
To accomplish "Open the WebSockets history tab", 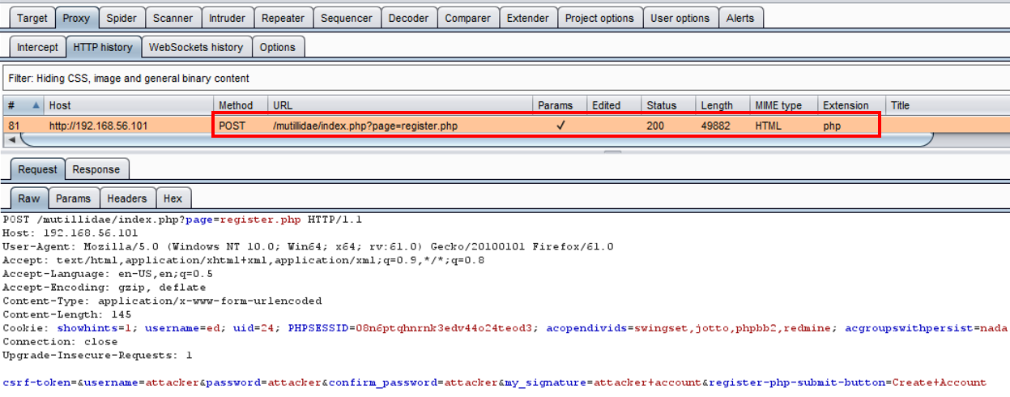I will [x=196, y=47].
